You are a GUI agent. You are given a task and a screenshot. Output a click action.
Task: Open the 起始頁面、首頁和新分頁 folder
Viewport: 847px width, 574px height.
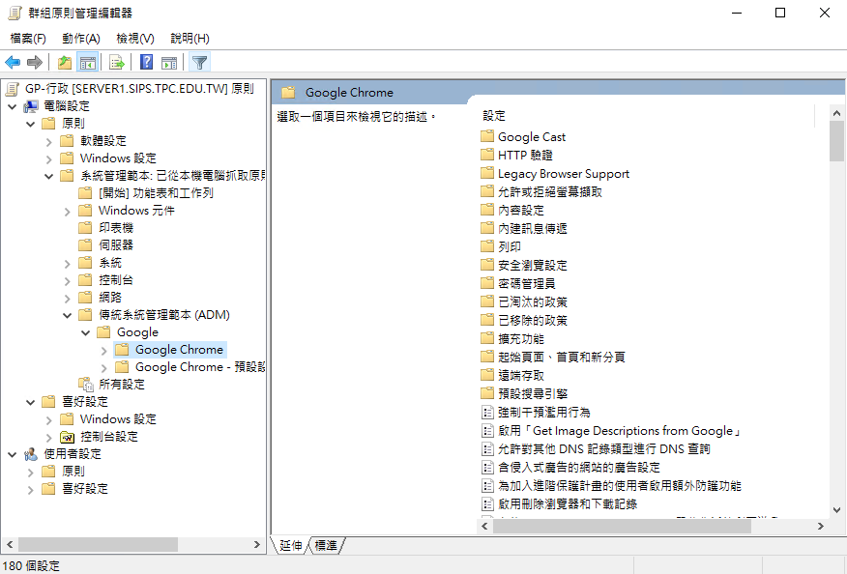click(561, 358)
